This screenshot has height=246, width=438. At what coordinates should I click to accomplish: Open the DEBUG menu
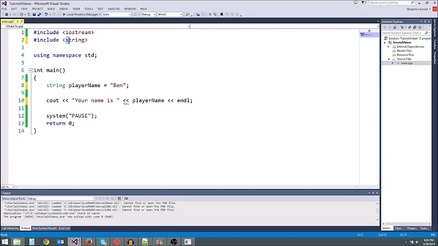coord(64,9)
